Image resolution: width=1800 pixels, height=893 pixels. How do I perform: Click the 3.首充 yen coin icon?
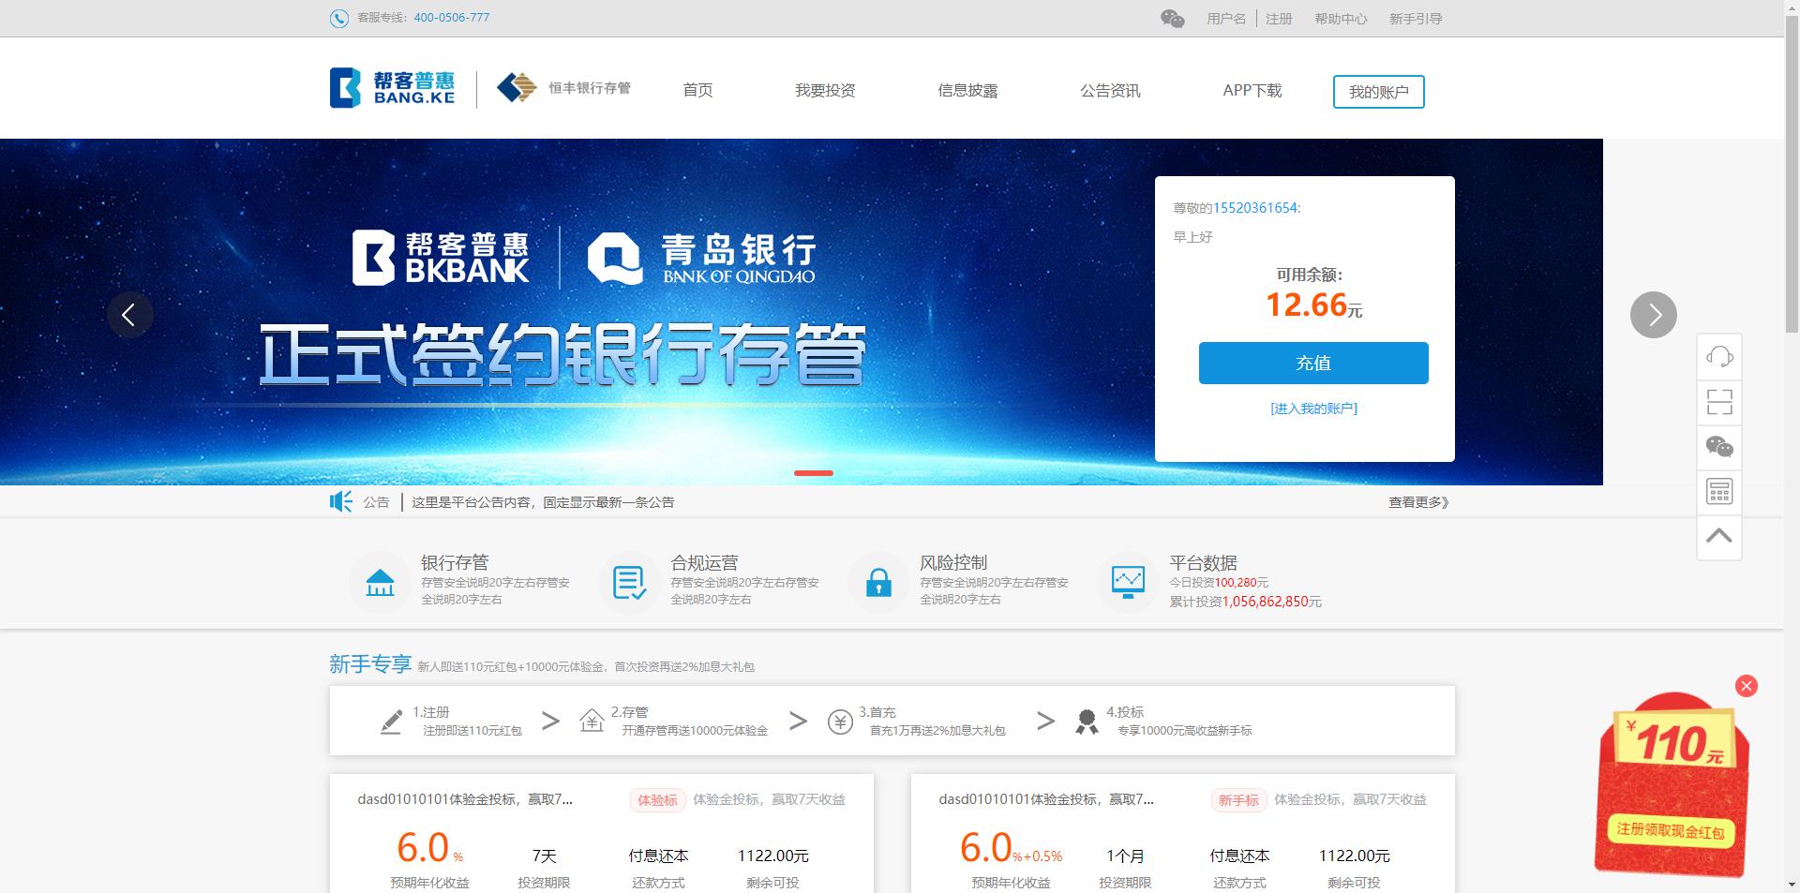click(840, 721)
